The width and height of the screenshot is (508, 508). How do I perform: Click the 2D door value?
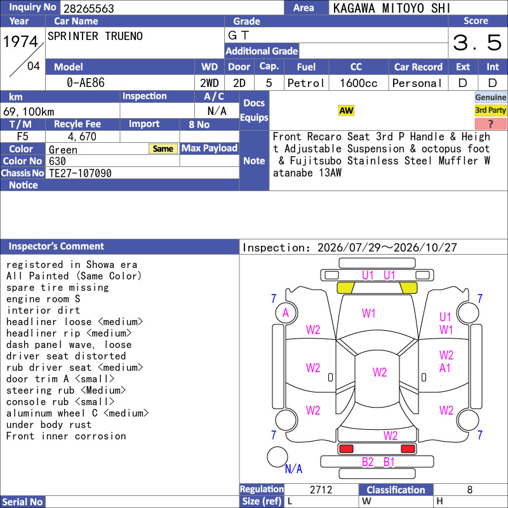click(x=239, y=83)
